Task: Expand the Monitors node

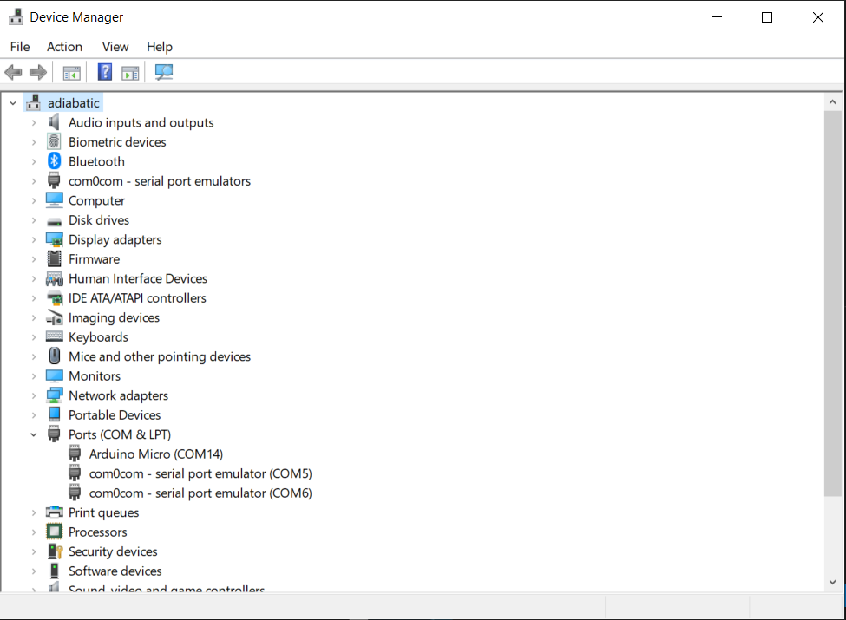Action: click(x=34, y=376)
